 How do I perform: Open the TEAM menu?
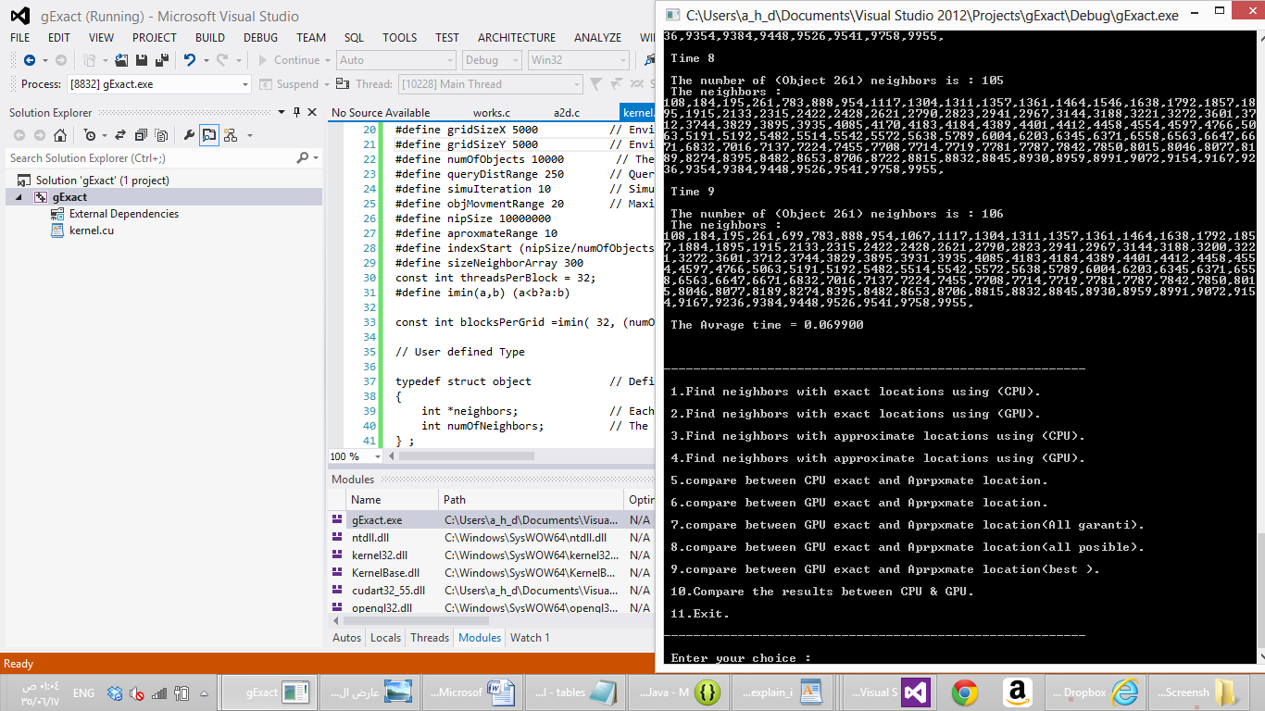[311, 38]
